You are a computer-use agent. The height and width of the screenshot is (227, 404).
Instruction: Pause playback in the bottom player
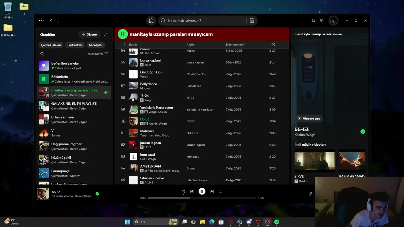202,191
